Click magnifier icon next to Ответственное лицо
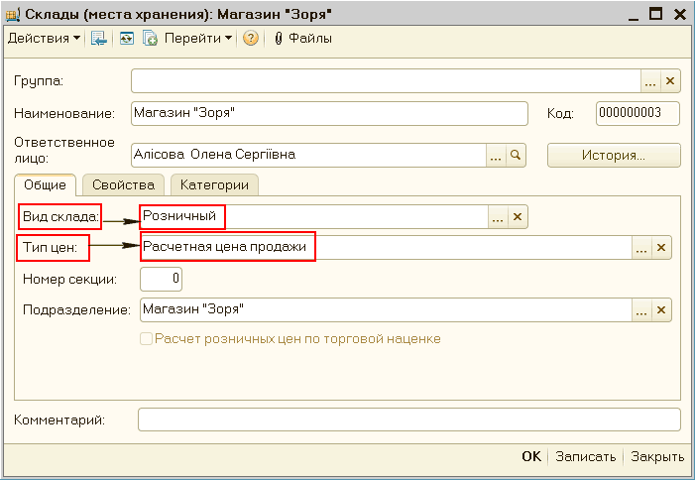 (516, 156)
